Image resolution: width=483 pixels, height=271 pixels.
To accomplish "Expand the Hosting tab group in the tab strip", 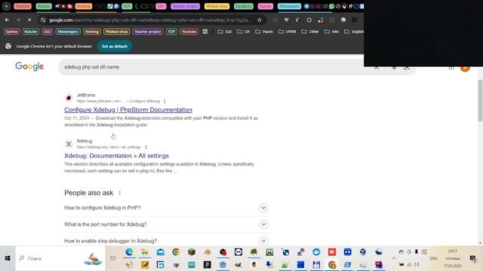I will [x=84, y=6].
